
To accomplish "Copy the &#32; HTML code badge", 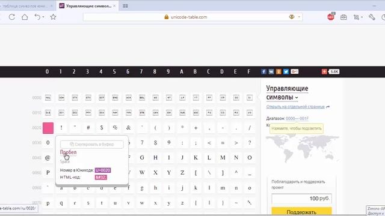I will click(101, 177).
